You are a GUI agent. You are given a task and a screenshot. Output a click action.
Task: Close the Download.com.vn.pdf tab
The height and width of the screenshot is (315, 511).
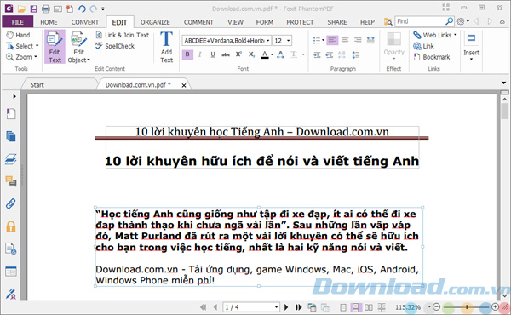click(184, 85)
